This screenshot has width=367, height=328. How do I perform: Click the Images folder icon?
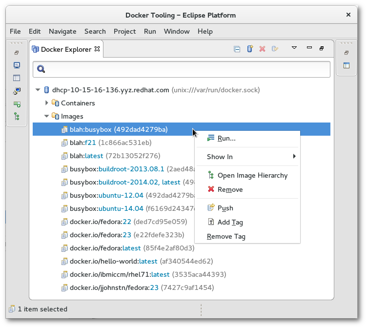coord(56,116)
